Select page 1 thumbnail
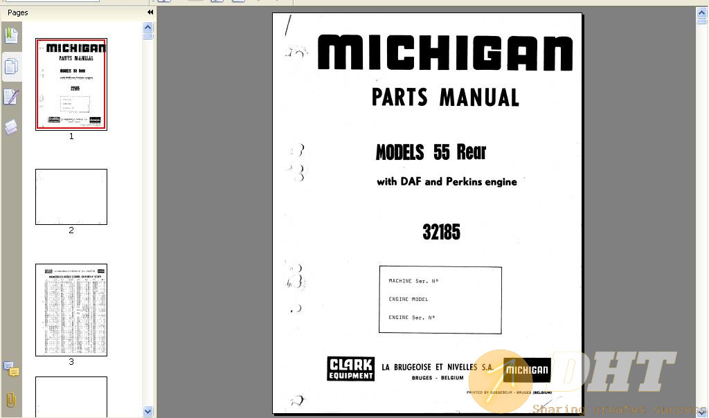The width and height of the screenshot is (709, 418). 71,84
